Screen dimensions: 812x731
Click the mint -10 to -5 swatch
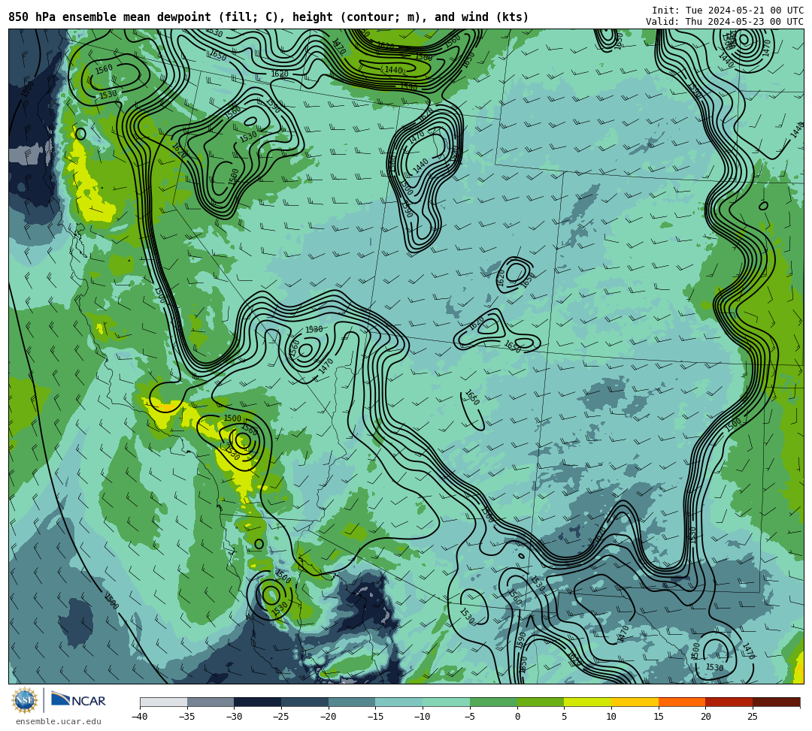click(x=447, y=702)
